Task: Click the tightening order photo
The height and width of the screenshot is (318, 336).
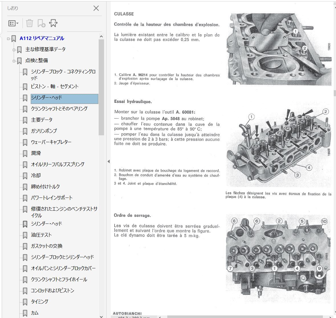Action: click(x=278, y=258)
